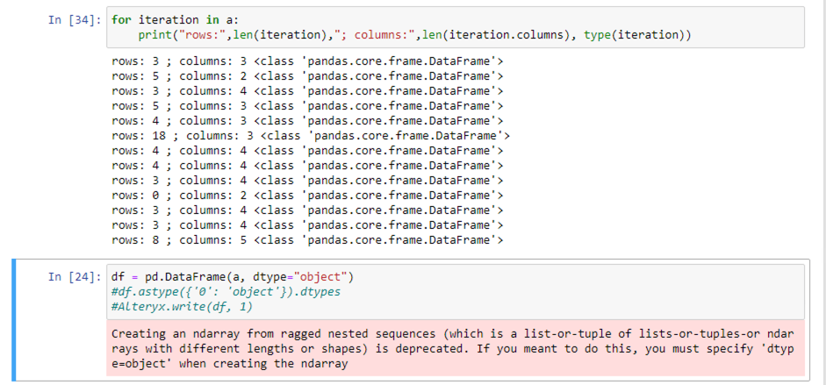Click the blue selected-cell indicator bar
This screenshot has height=385, width=826.
point(14,320)
